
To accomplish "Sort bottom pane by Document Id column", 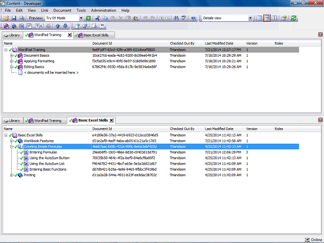I will pos(130,129).
